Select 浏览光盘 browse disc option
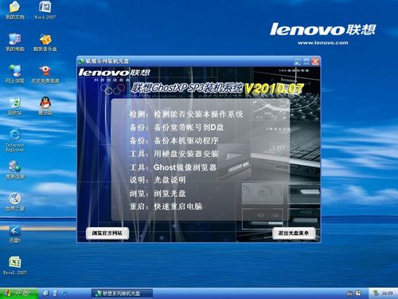The image size is (398, 299). pyautogui.click(x=158, y=194)
